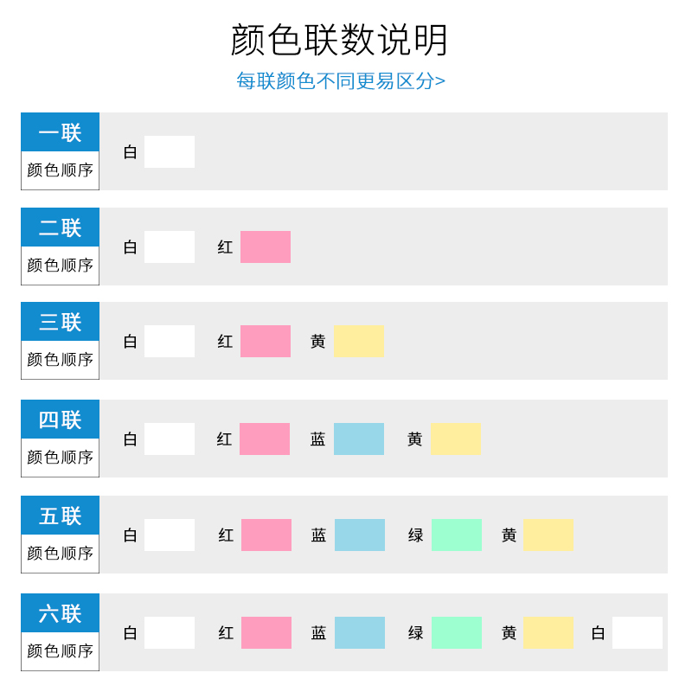Screen dimensions: 692x692
Task: Click the white swatch in the 一联 row
Action: pos(170,151)
